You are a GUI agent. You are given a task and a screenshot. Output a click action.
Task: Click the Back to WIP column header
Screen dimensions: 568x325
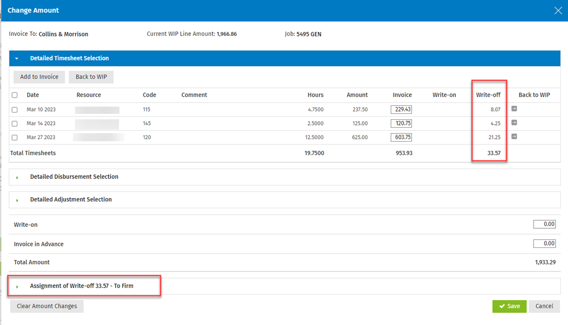coord(534,95)
